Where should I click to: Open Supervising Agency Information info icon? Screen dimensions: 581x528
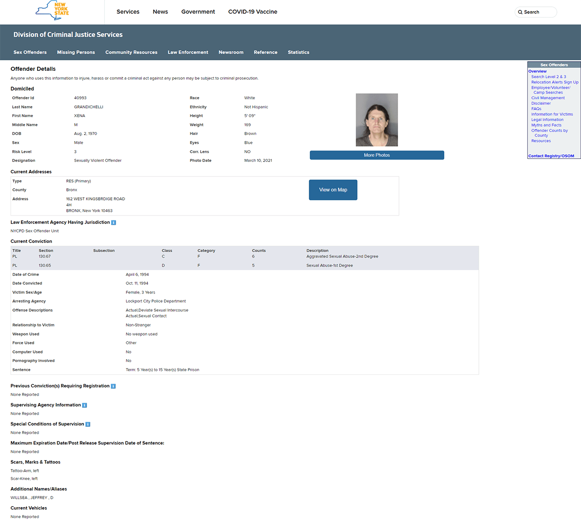[84, 406]
